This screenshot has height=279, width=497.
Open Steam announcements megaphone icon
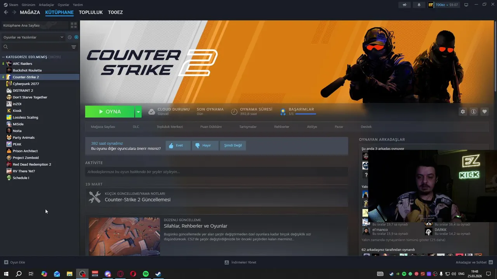(x=405, y=5)
